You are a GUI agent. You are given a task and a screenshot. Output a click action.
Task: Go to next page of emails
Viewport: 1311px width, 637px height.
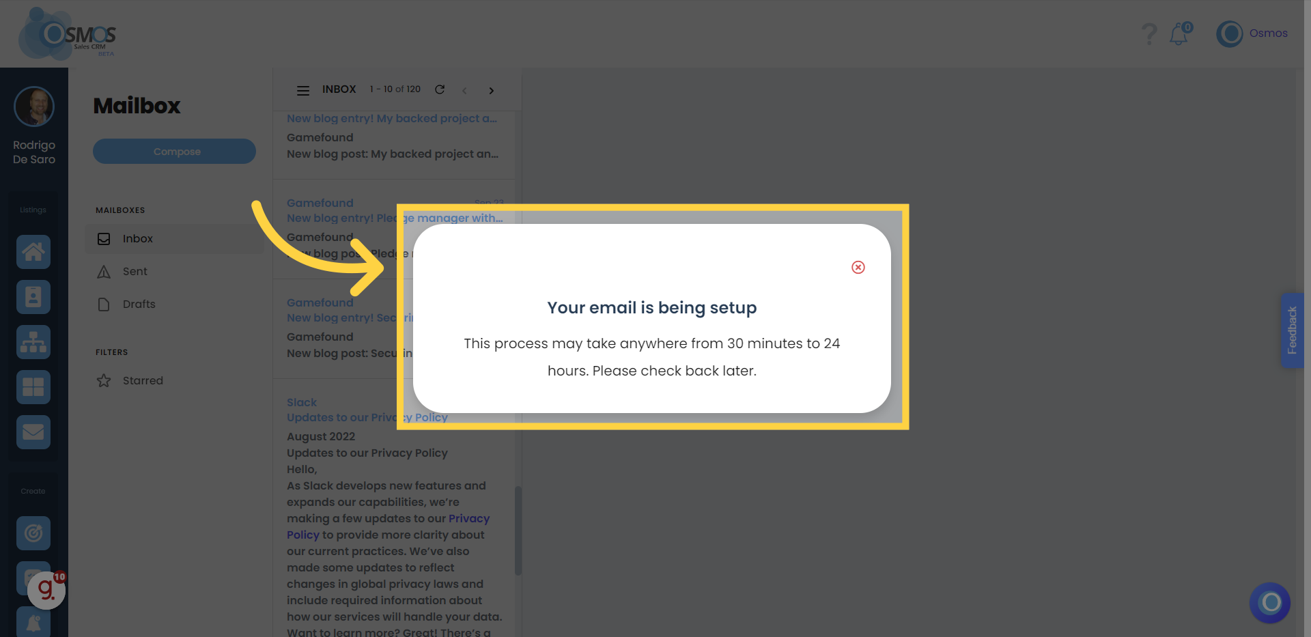point(491,90)
